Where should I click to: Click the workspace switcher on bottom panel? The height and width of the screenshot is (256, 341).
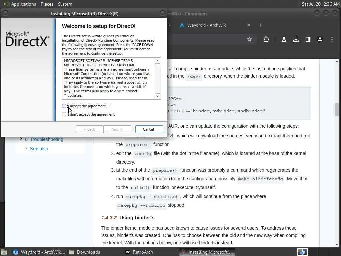(x=302, y=252)
